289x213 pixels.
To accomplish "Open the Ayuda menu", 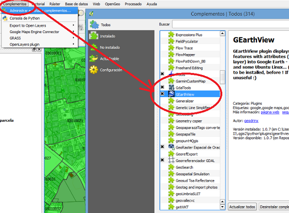I will point(151,4).
